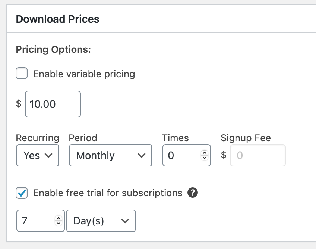Click the Signup Fee label text

point(246,138)
